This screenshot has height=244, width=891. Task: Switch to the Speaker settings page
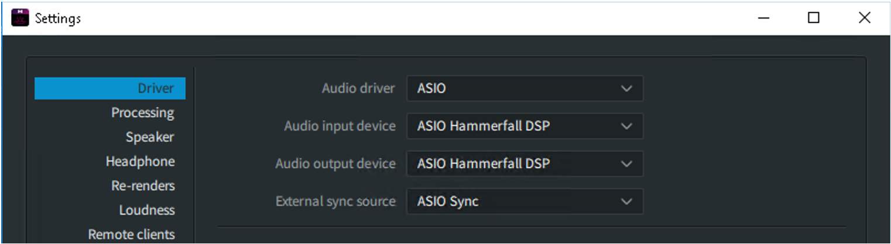tap(149, 137)
